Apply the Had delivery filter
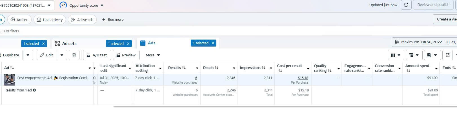Viewport: 457px width, 115px height. pyautogui.click(x=50, y=20)
